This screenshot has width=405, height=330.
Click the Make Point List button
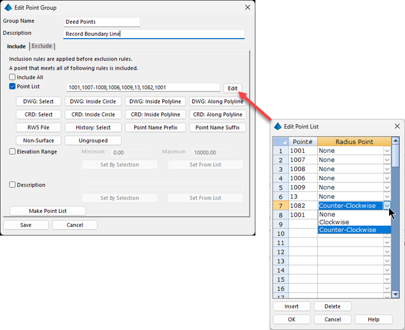pos(48,211)
